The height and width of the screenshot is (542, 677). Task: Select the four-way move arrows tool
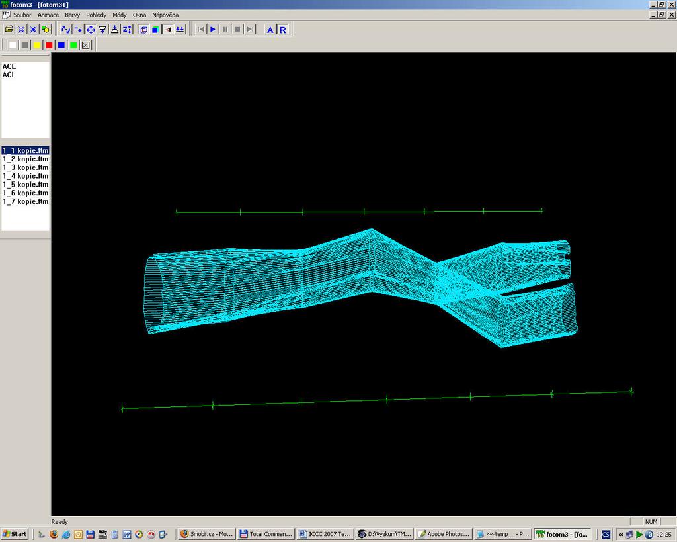click(x=90, y=29)
